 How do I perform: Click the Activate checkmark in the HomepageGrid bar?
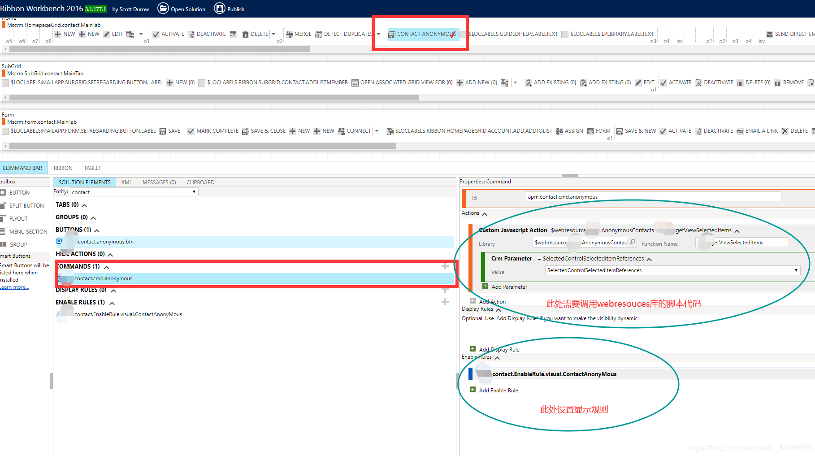click(156, 35)
